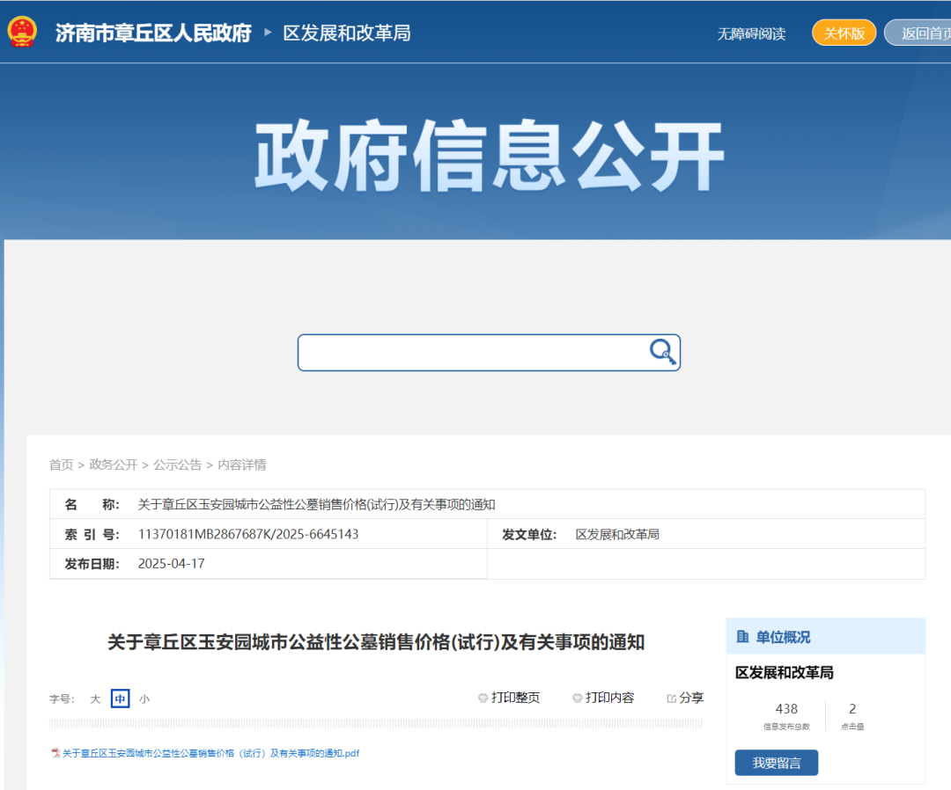Screen dimensions: 951x790
Task: Click the 分享 share link
Action: [x=691, y=698]
